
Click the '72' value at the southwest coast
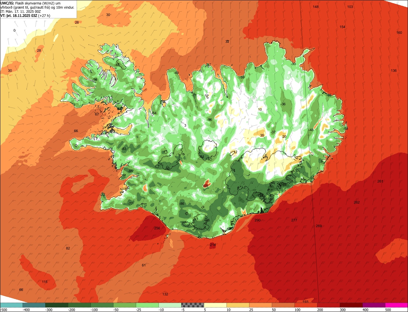103,194
